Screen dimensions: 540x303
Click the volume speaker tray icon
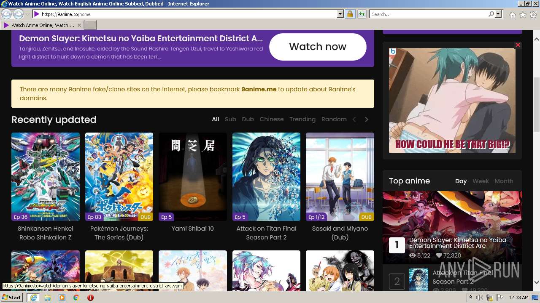(x=480, y=298)
